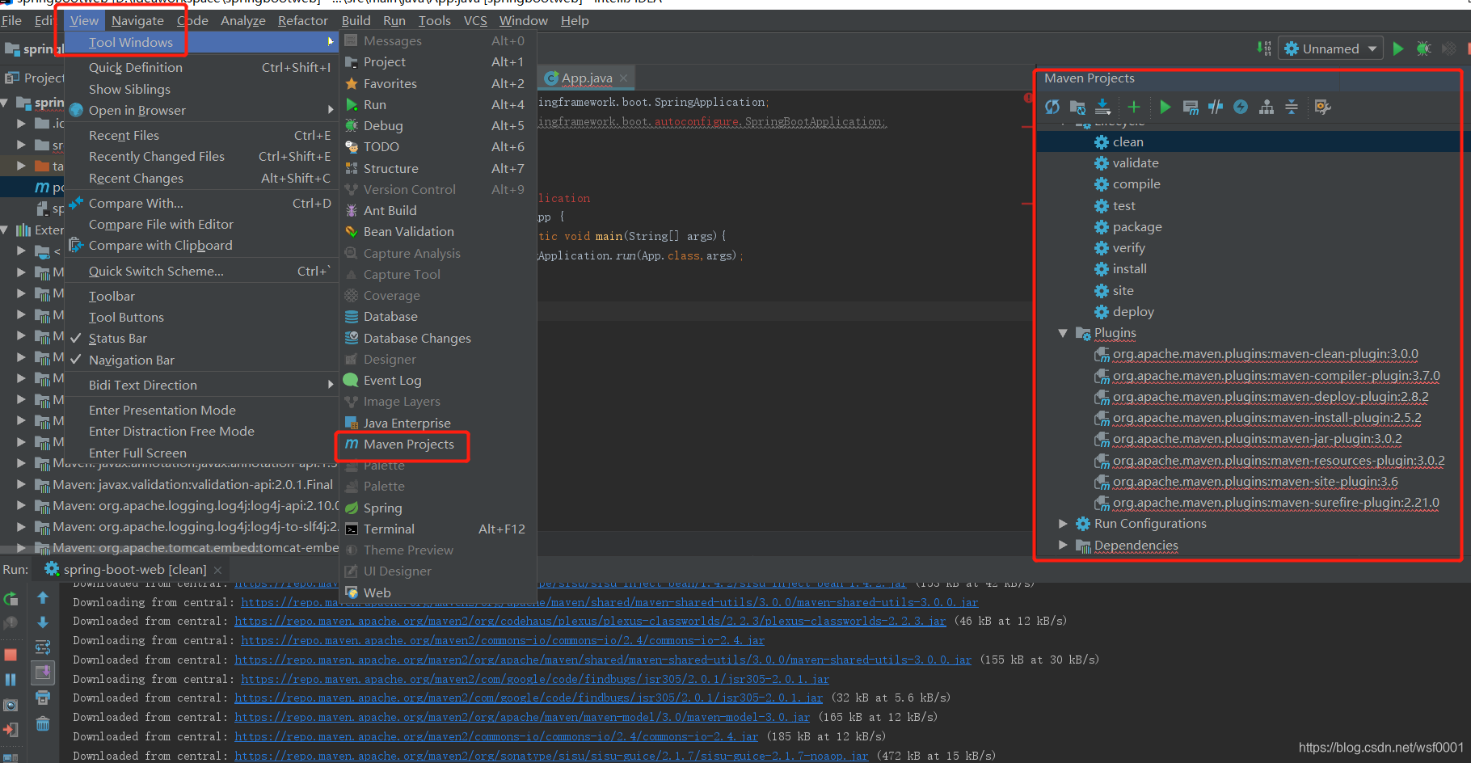The image size is (1471, 763).
Task: Rerun spring-boot-web clean in Run panel
Action: pos(11,599)
